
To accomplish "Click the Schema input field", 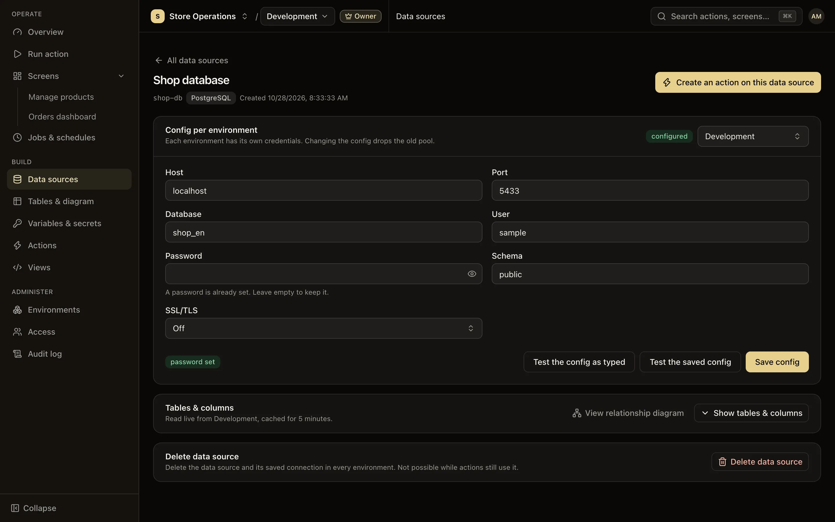I will [x=650, y=274].
